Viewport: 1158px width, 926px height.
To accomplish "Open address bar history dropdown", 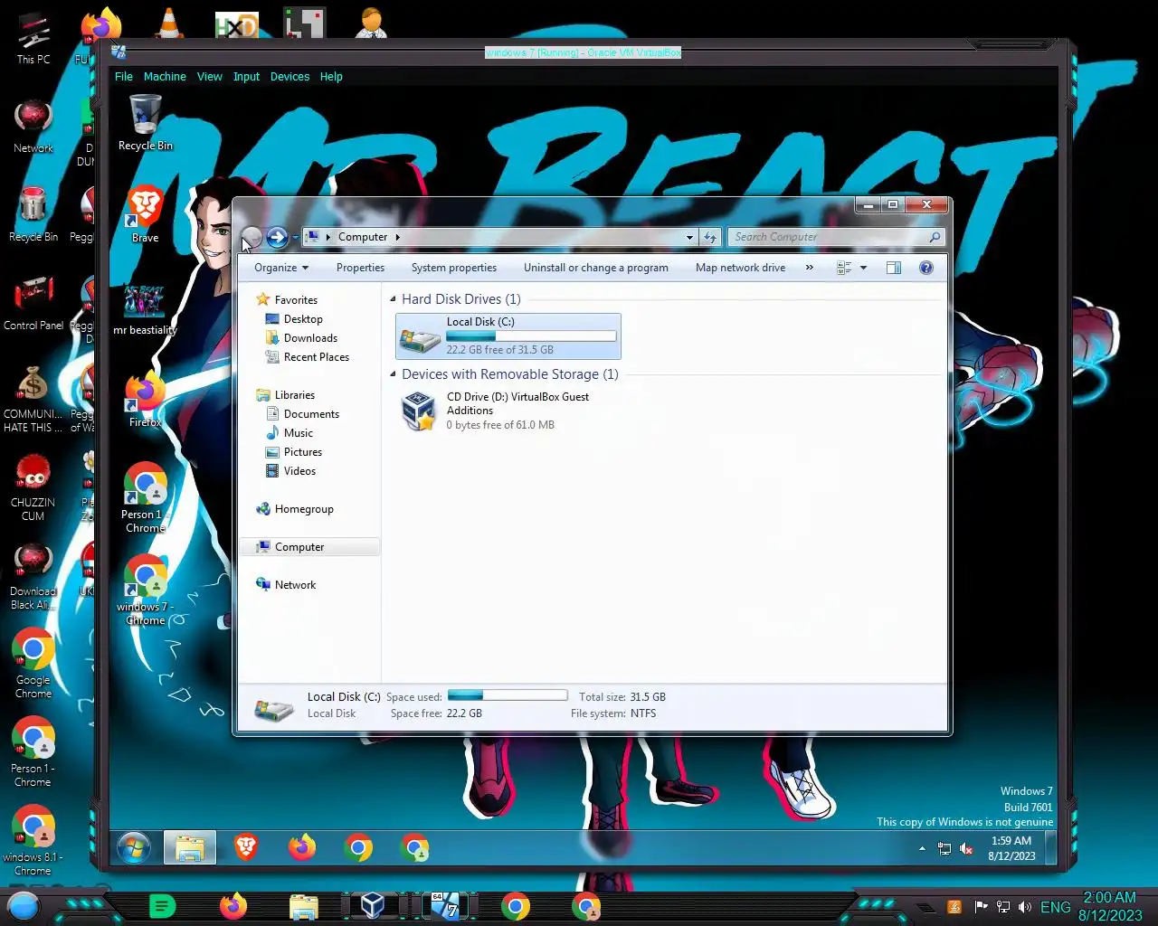I will [689, 237].
